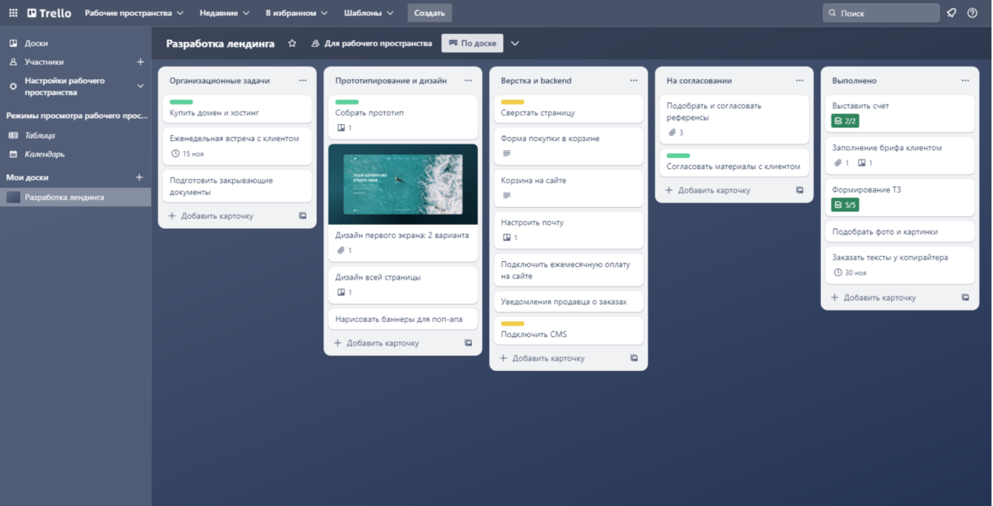This screenshot has height=506, width=993.
Task: Open list menu dots for Выполнено
Action: coord(965,80)
